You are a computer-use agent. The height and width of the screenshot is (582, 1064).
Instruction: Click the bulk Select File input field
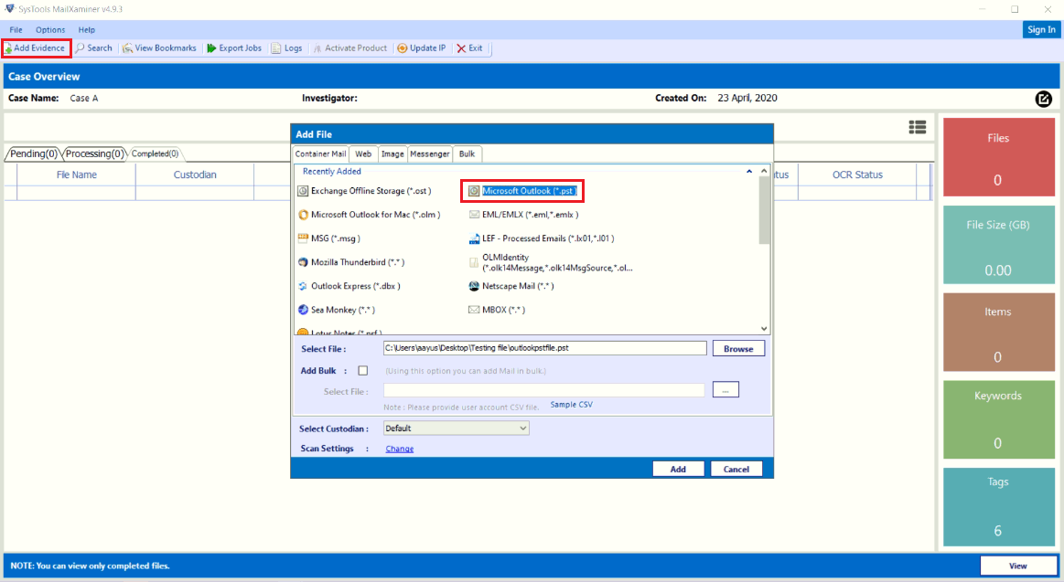click(x=544, y=390)
